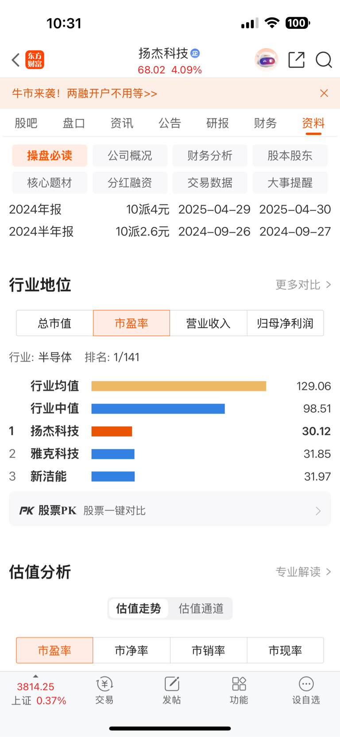Viewport: 340px width, 737px height.
Task: Tap the share icon in header
Action: 297,59
